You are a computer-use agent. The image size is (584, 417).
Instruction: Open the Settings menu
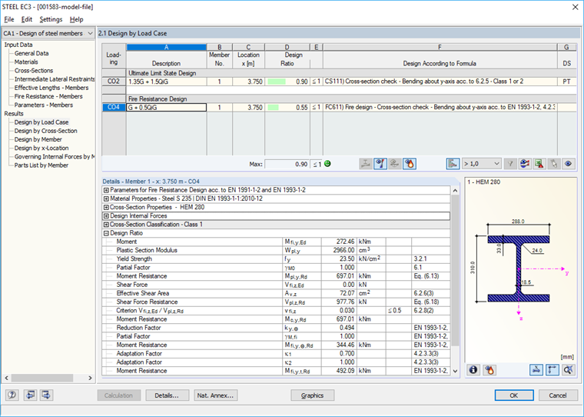point(51,19)
